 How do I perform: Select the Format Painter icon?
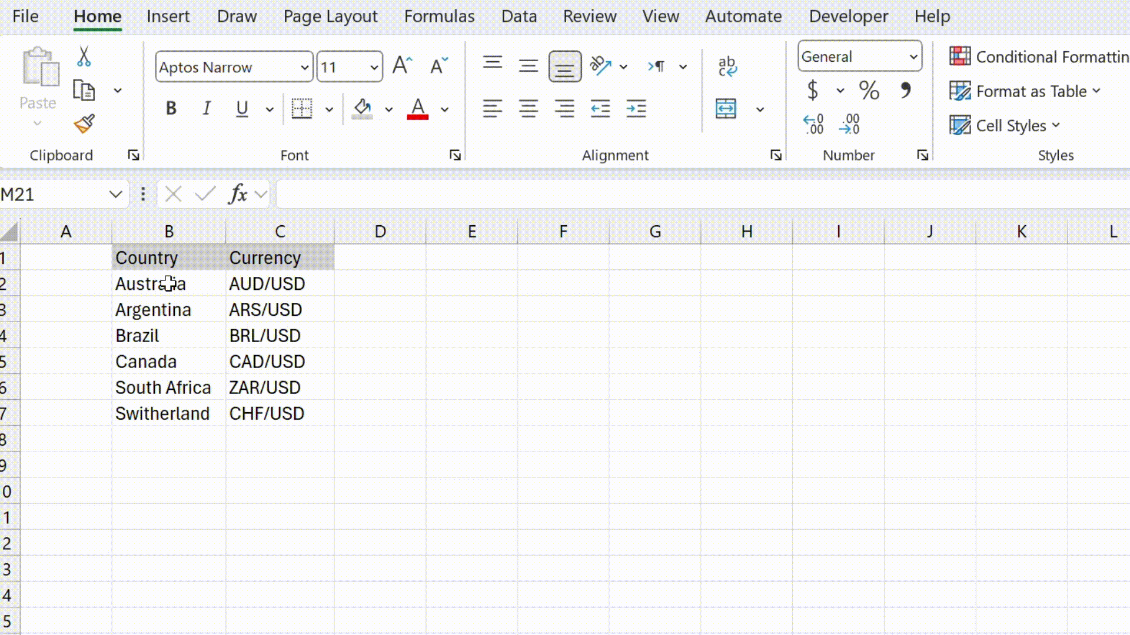click(83, 124)
